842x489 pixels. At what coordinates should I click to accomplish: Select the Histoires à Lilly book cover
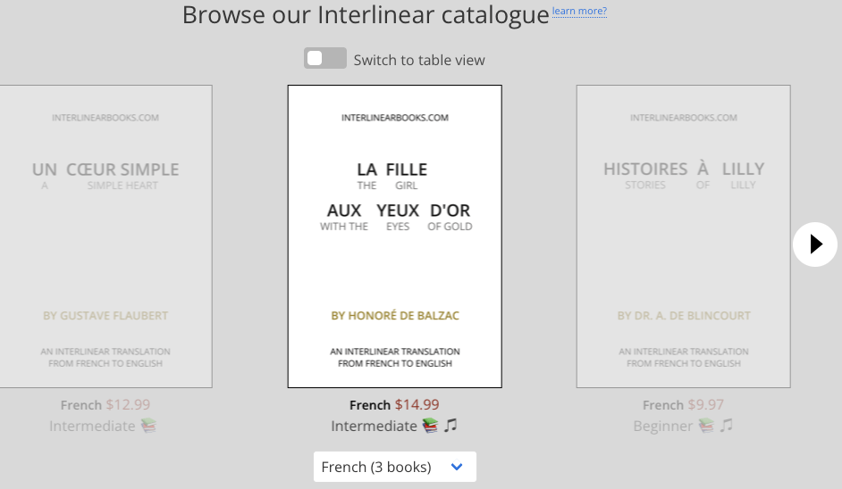(x=683, y=236)
